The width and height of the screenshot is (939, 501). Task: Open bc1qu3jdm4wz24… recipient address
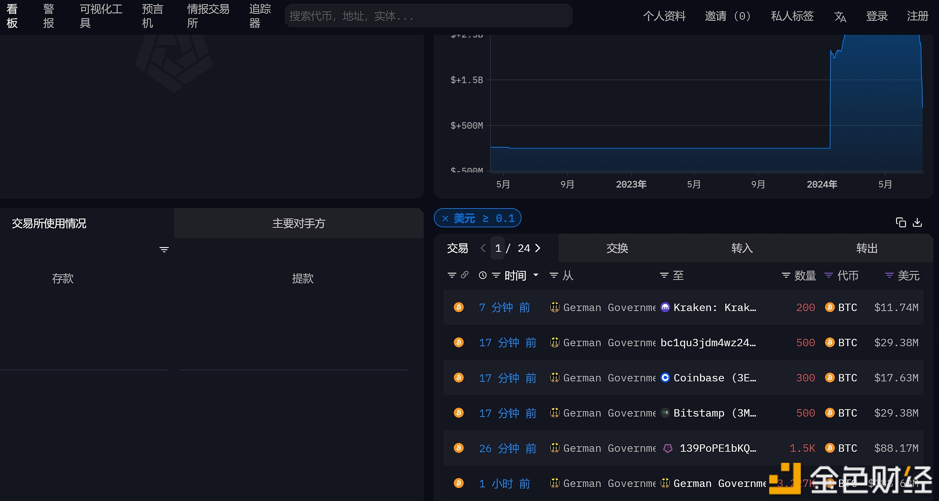tap(708, 343)
